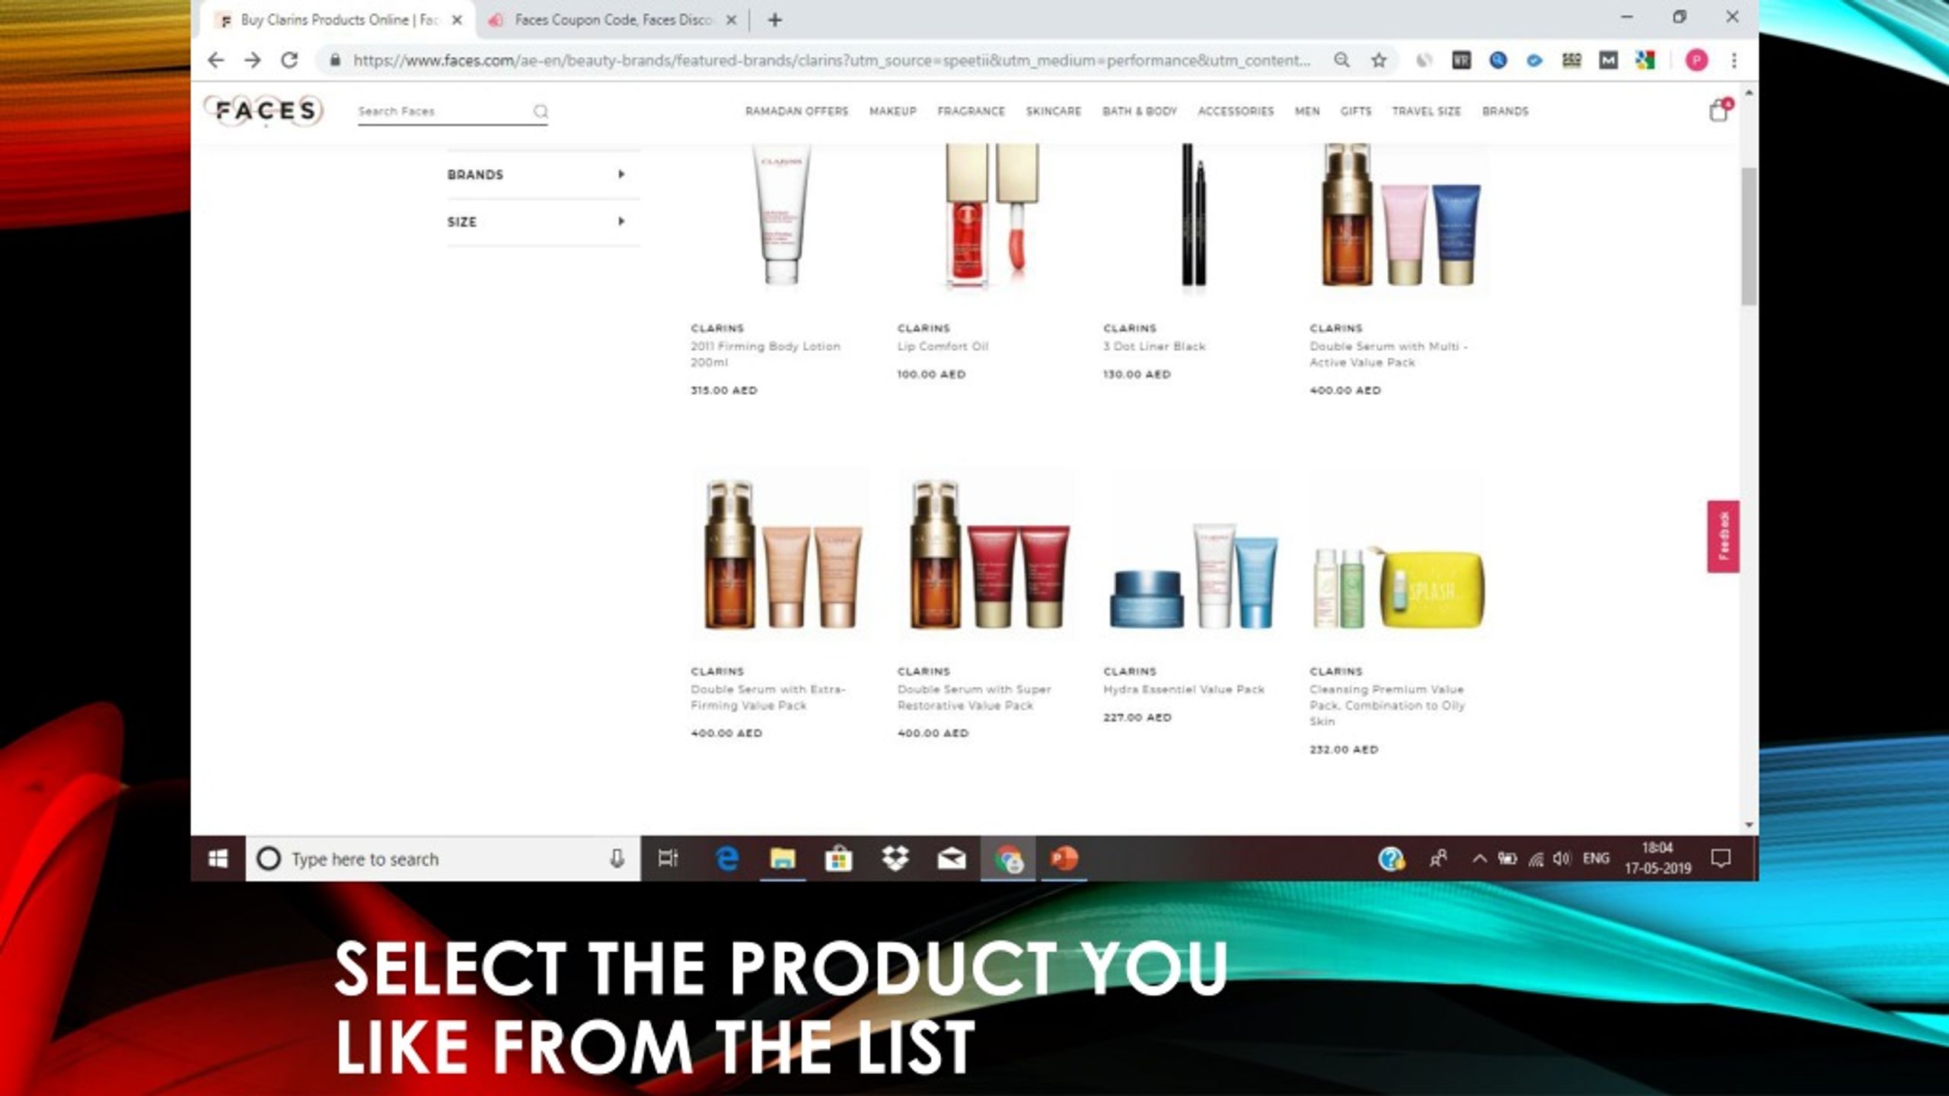Open the Chrome three-dot menu
Image resolution: width=1949 pixels, height=1096 pixels.
tap(1734, 60)
